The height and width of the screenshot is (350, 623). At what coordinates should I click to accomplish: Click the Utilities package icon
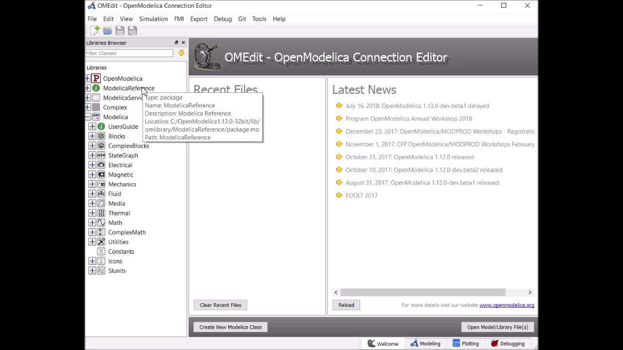pyautogui.click(x=101, y=242)
